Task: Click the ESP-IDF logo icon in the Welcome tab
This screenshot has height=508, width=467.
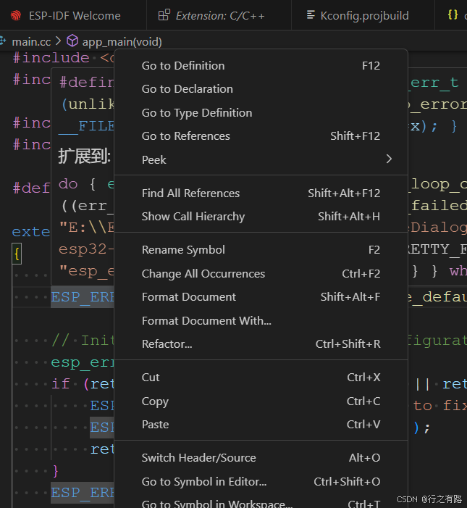Action: [16, 15]
